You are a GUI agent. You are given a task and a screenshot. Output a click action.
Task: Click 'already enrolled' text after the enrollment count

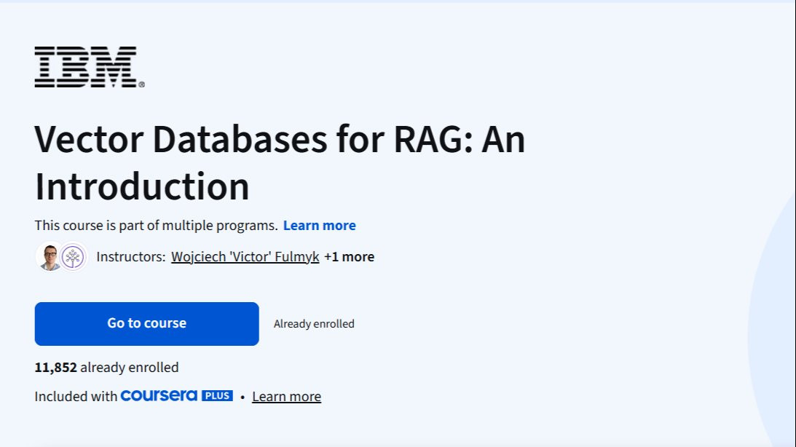[x=129, y=368]
